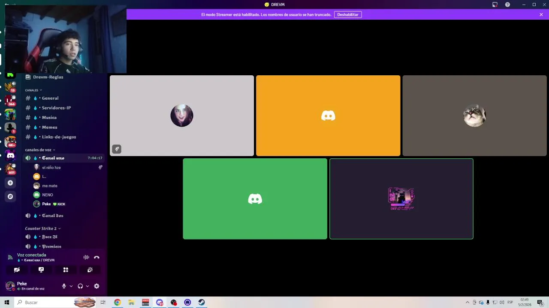Viewport: 549px width, 308px height.
Task: Collapse the Counter Strike 2 category
Action: point(42,228)
